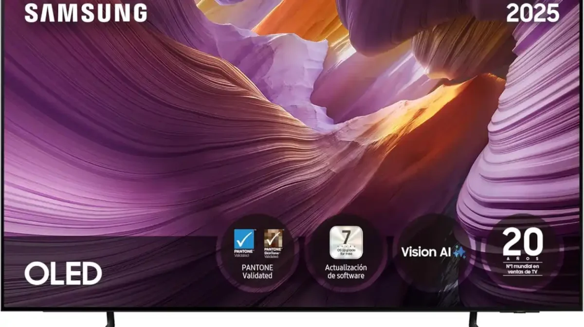Click the blue Pantone Validated checkmark icon

pos(244,242)
